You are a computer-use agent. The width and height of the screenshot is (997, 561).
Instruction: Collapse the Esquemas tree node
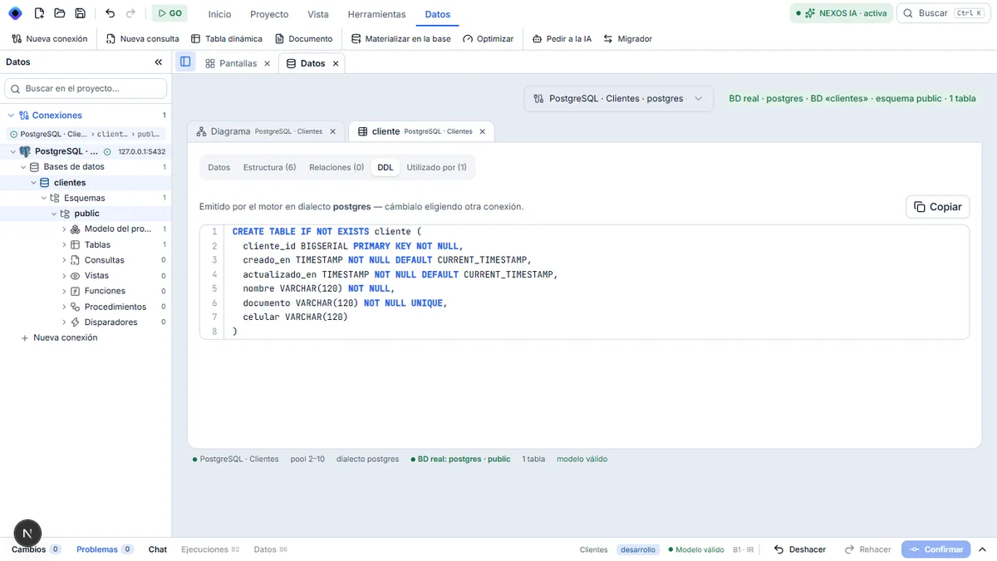point(44,198)
